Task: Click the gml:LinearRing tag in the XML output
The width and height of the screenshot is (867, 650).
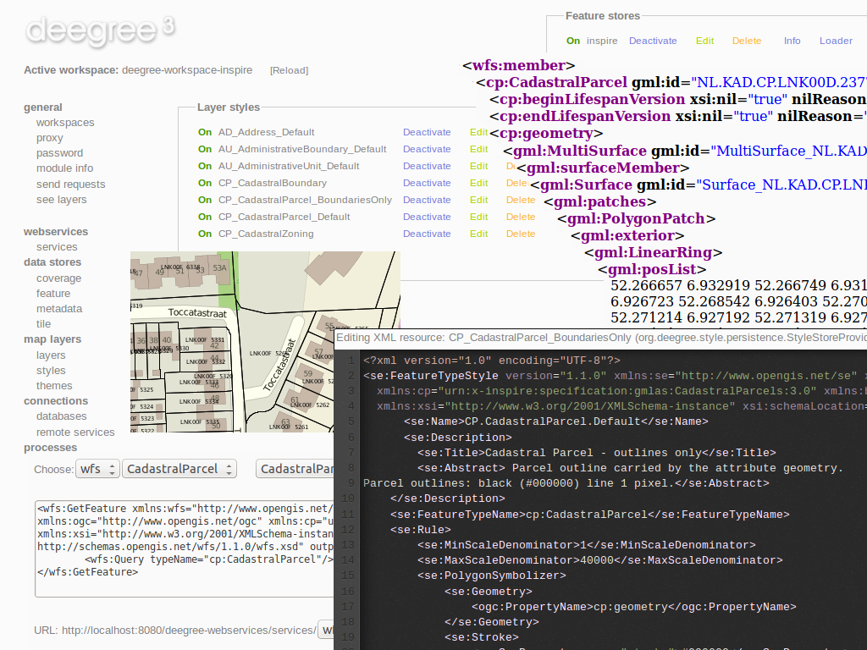Action: (654, 252)
